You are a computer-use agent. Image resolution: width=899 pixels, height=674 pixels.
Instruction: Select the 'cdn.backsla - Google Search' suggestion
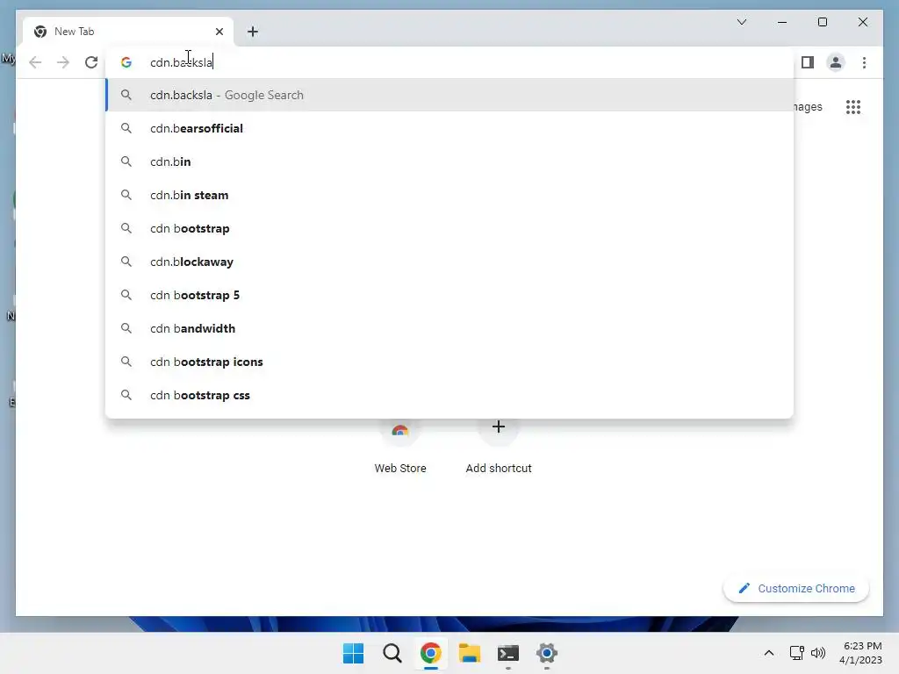click(x=449, y=95)
